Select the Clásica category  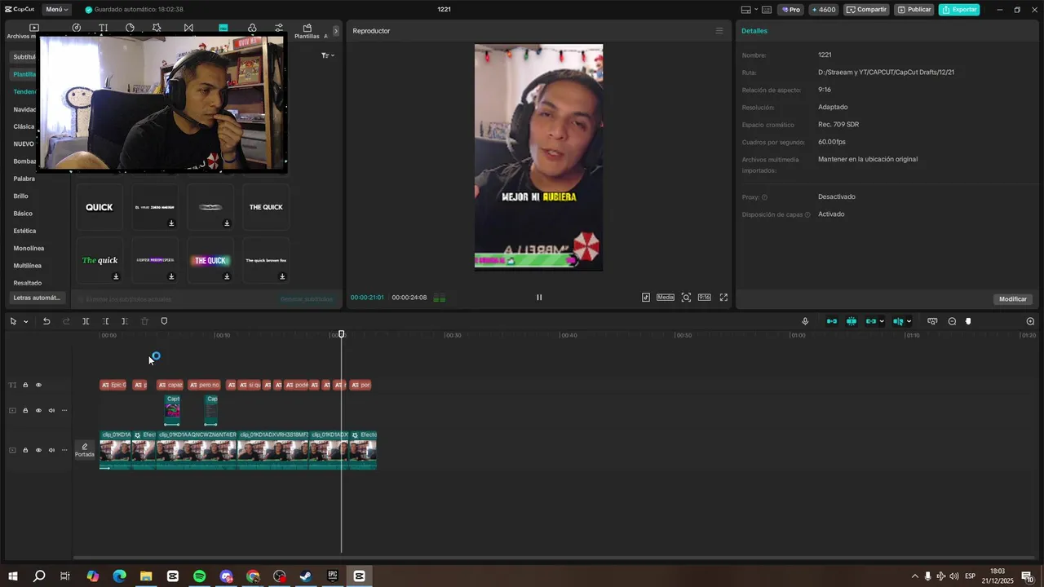[x=24, y=126]
